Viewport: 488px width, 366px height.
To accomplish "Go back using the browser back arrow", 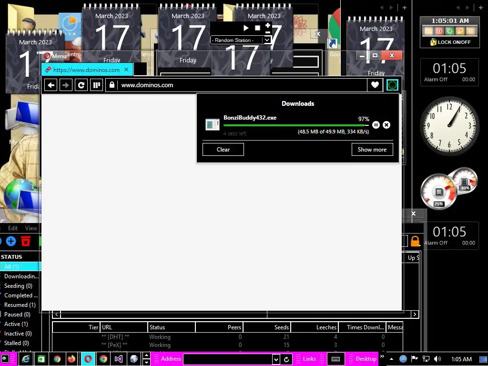I will (x=51, y=85).
